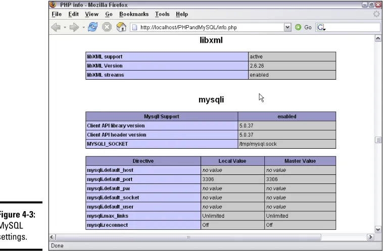This screenshot has width=384, height=251.
Task: Open the View menu
Action: [91, 14]
